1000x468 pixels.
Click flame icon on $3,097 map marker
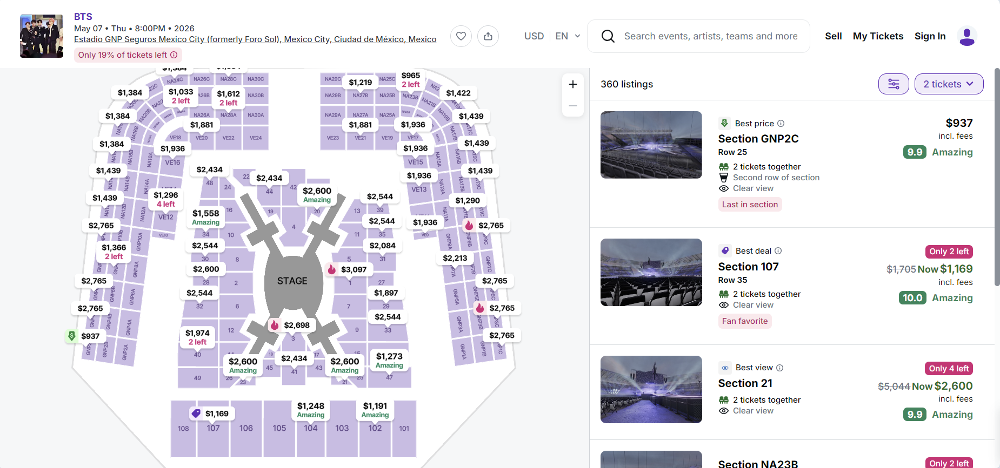332,269
